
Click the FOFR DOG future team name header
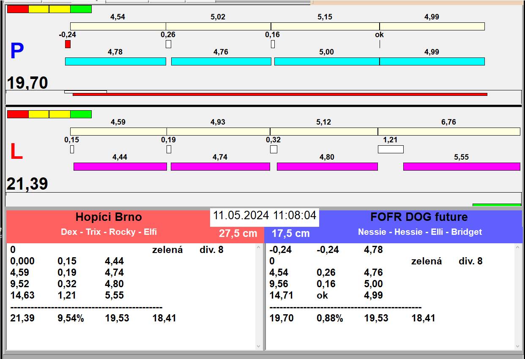coord(419,217)
